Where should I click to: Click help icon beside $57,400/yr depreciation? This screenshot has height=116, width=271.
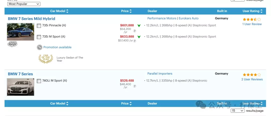pyautogui.click(x=134, y=41)
